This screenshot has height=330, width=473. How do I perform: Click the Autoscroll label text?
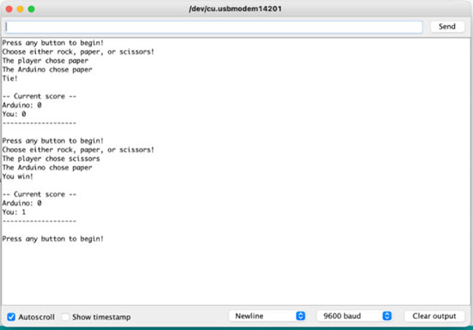[36, 317]
